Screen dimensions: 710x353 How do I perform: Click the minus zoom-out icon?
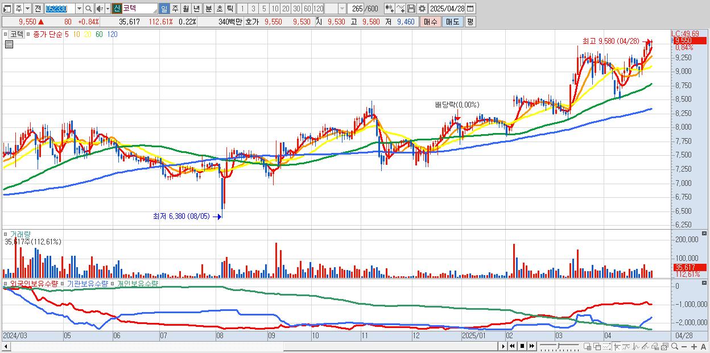(684, 346)
